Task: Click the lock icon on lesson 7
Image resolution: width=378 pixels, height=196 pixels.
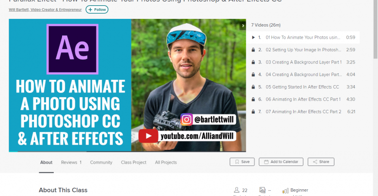Action: pyautogui.click(x=253, y=112)
